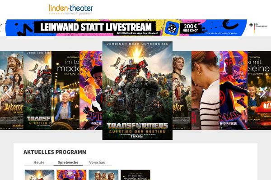This screenshot has height=180, width=271.
Task: Click the 200 € fürs Kino badge
Action: (190, 28)
